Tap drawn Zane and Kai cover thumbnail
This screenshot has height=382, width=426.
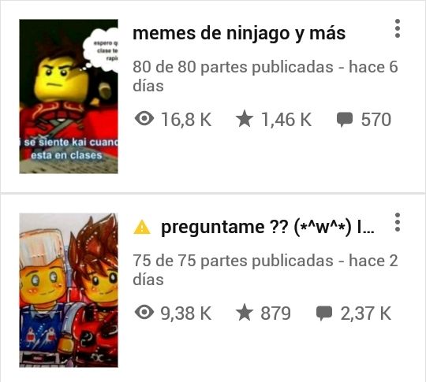pos(69,291)
